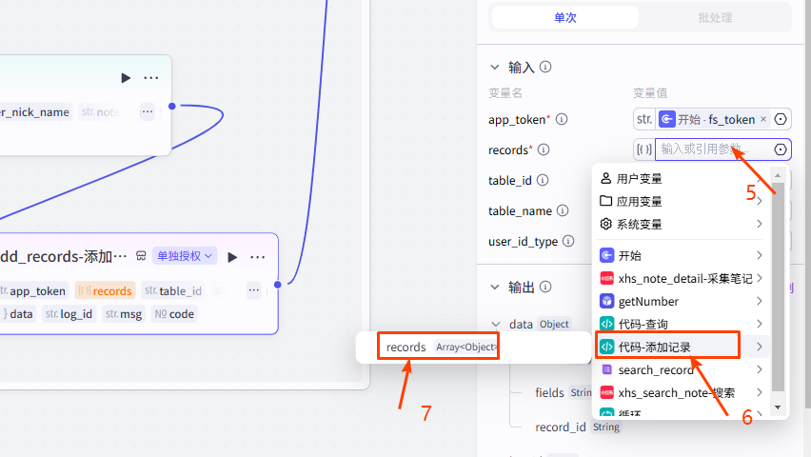Click the records input field
This screenshot has width=811, height=457.
point(712,149)
